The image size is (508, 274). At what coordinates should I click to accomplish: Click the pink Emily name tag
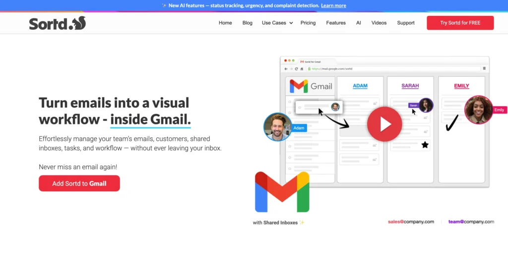click(499, 110)
